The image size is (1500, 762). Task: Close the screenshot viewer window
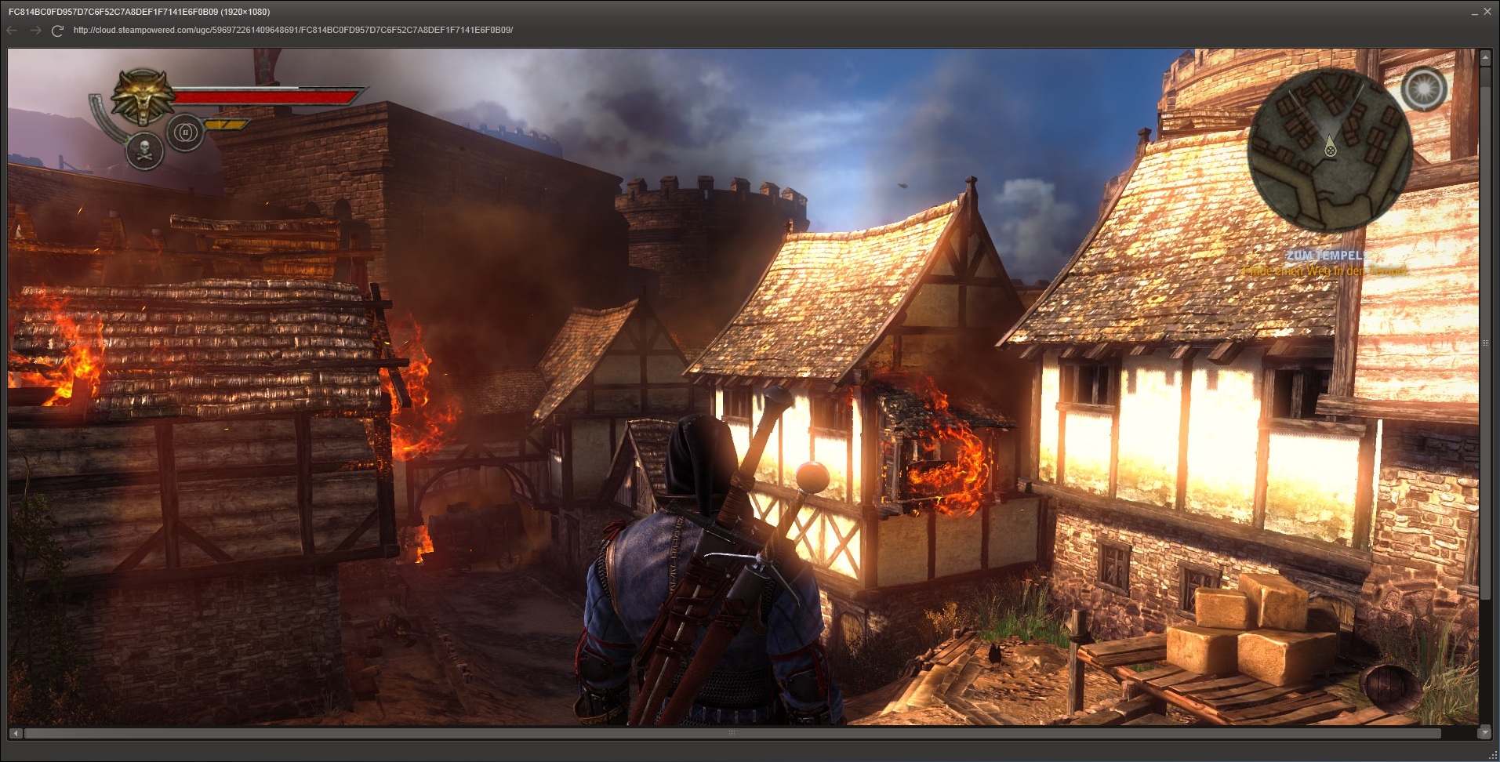(1487, 12)
